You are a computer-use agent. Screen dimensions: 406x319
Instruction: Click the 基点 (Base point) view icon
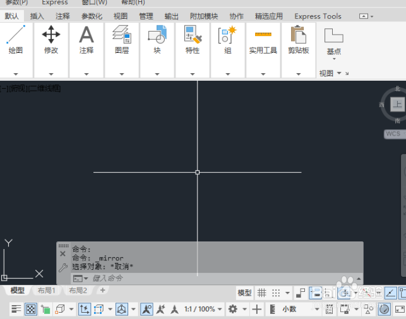(x=334, y=35)
